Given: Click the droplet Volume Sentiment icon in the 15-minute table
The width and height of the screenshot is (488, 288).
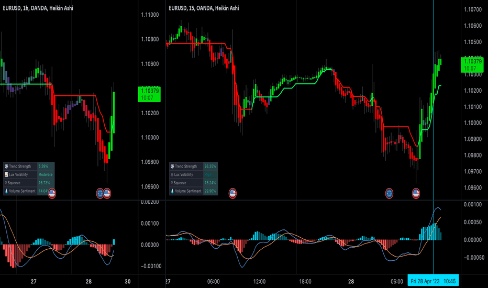Looking at the screenshot, I should pos(172,191).
